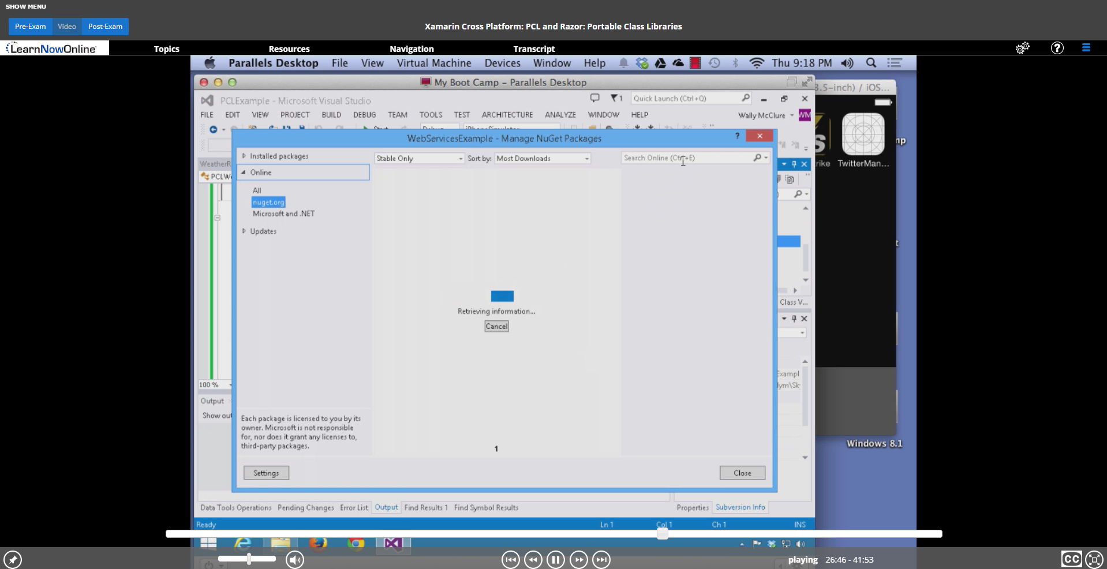Click the Spotlight search icon in the macOS menu bar
The height and width of the screenshot is (569, 1107).
871,63
